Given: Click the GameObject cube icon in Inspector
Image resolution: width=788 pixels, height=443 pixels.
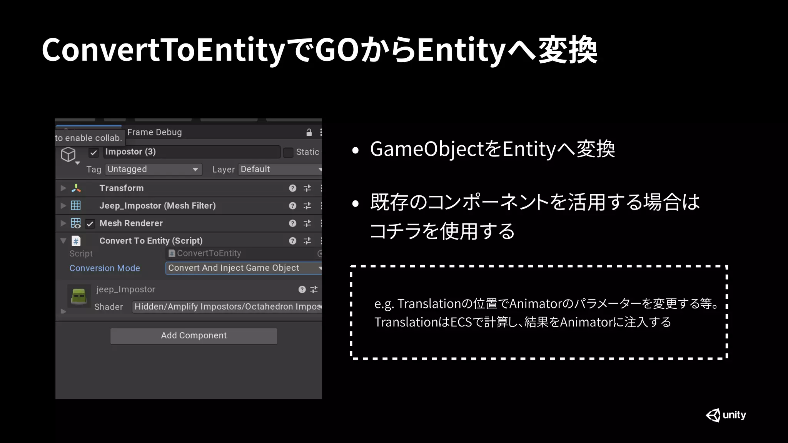Looking at the screenshot, I should click(68, 155).
